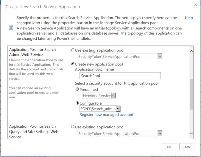Screen dimensions: 201x157
Task: Click the Application pool name label
Action: [x=94, y=69]
